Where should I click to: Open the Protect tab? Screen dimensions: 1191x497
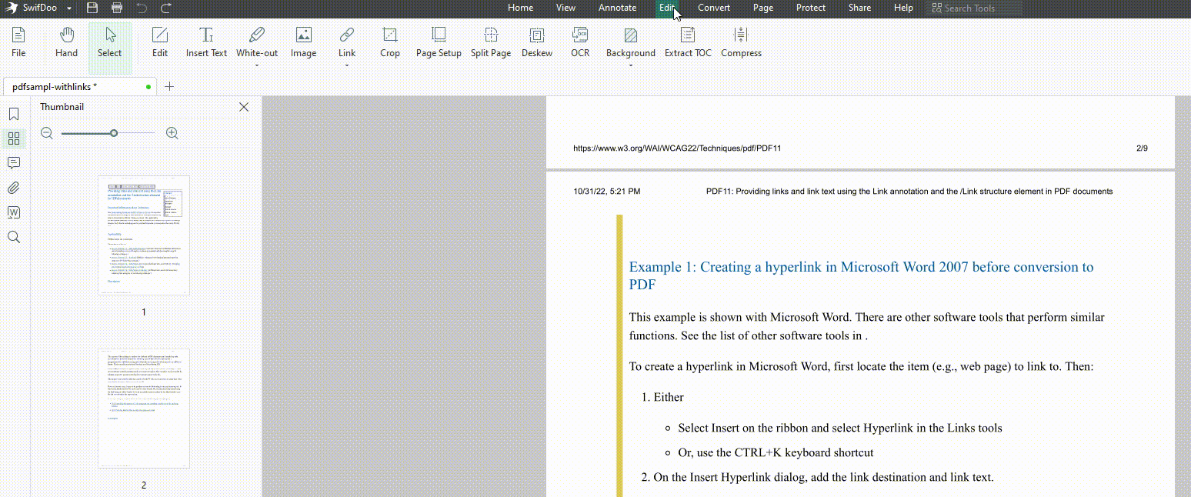coord(811,8)
